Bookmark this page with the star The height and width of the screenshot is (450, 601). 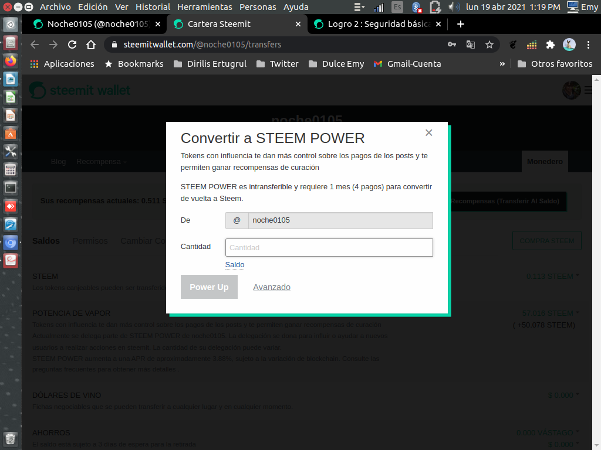point(489,45)
